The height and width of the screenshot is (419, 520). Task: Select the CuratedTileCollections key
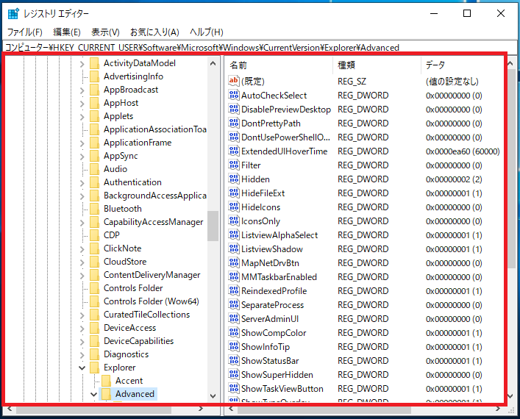[x=146, y=315]
